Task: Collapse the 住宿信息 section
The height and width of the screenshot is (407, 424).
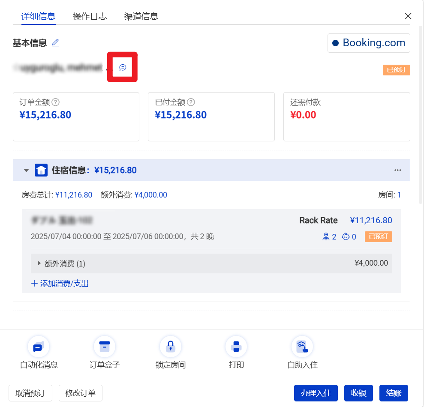Action: click(x=27, y=171)
